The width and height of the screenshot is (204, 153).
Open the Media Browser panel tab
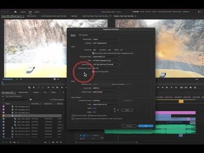(x=23, y=92)
